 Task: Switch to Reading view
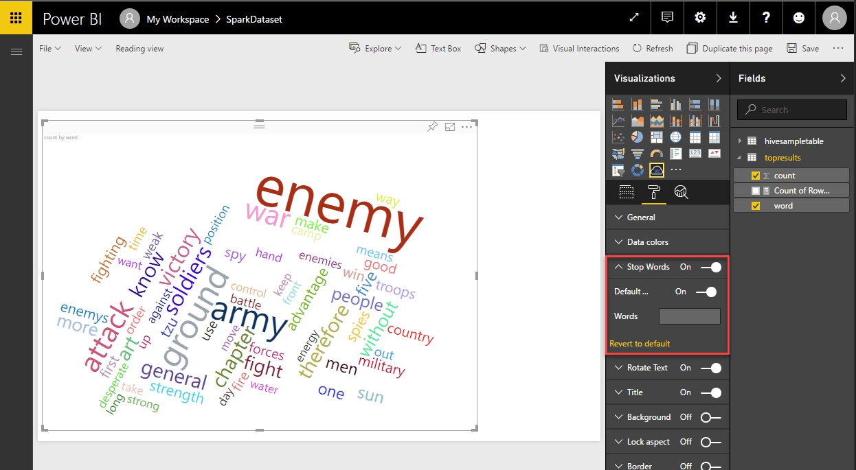tap(139, 48)
